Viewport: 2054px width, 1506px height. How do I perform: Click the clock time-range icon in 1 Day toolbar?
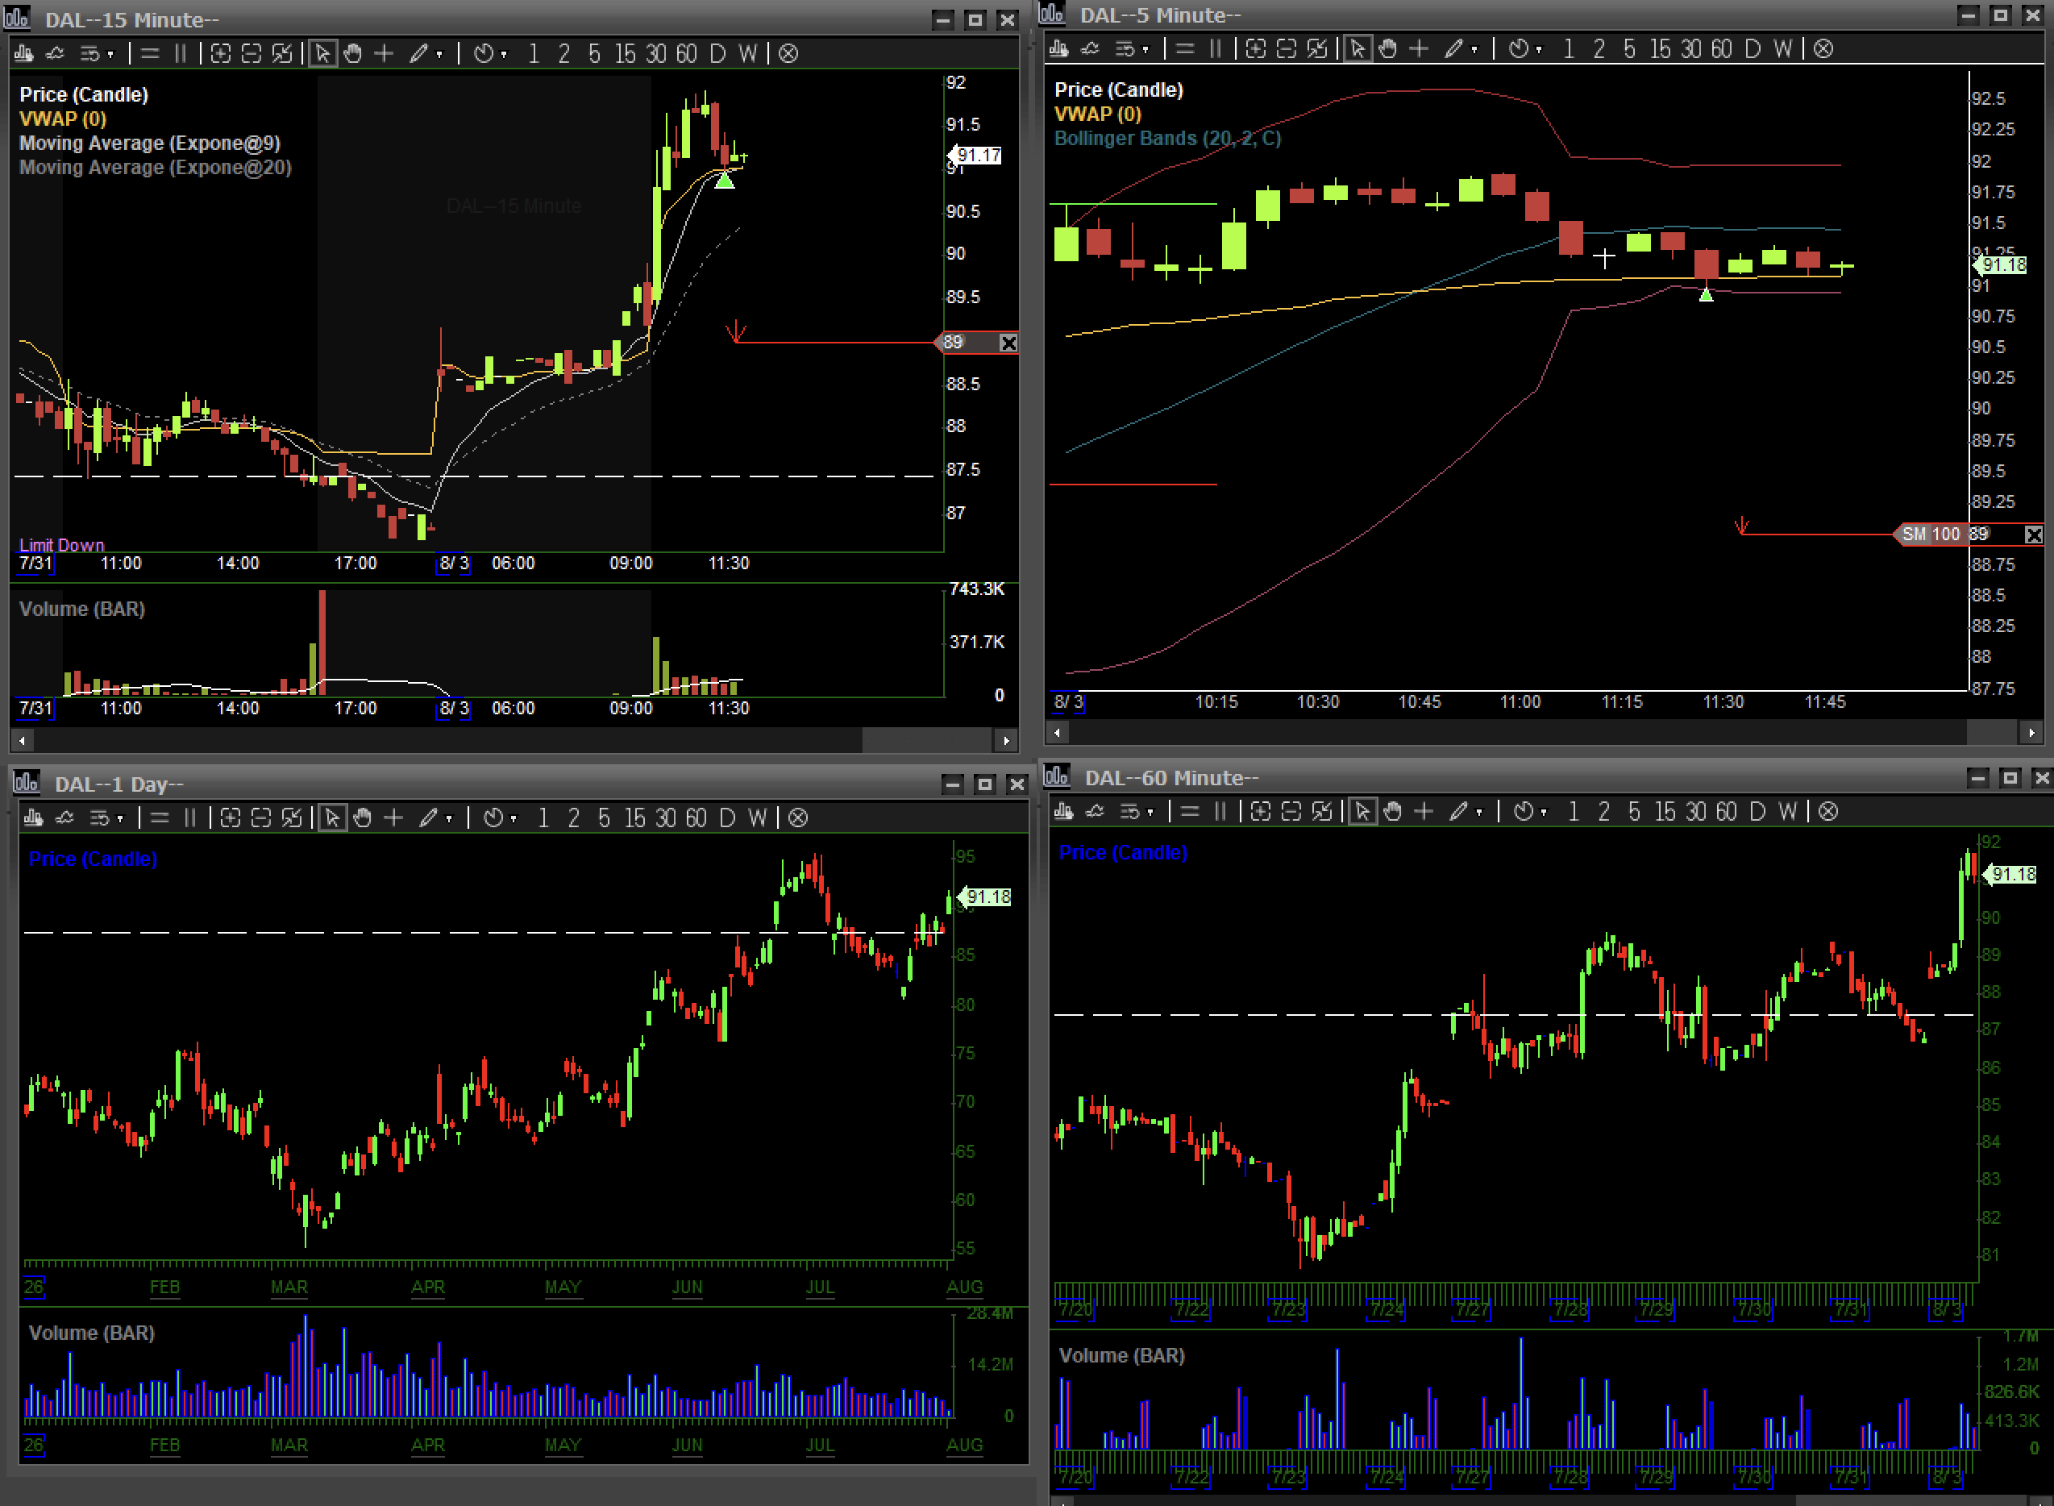[493, 817]
